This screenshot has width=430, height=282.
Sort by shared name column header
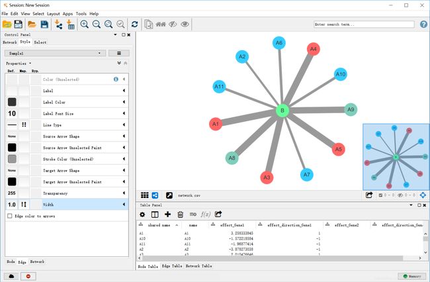(159, 225)
